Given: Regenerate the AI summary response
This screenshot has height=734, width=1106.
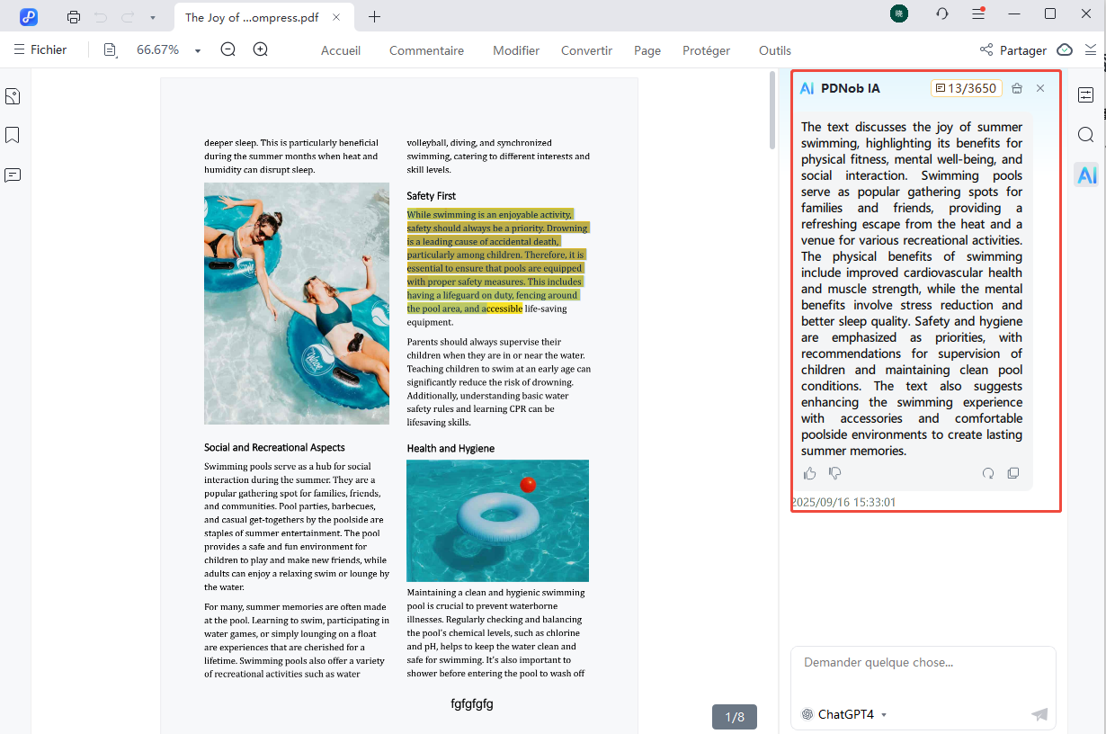Looking at the screenshot, I should (988, 473).
